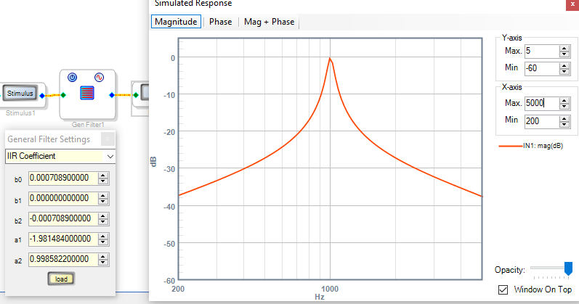579x304 pixels.
Task: Click the Opacity slider handle
Action: tap(568, 268)
